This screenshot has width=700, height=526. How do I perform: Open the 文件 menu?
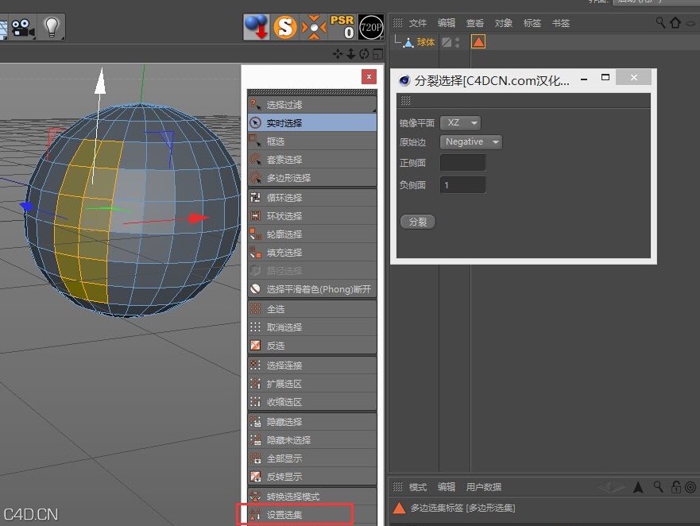pos(419,23)
